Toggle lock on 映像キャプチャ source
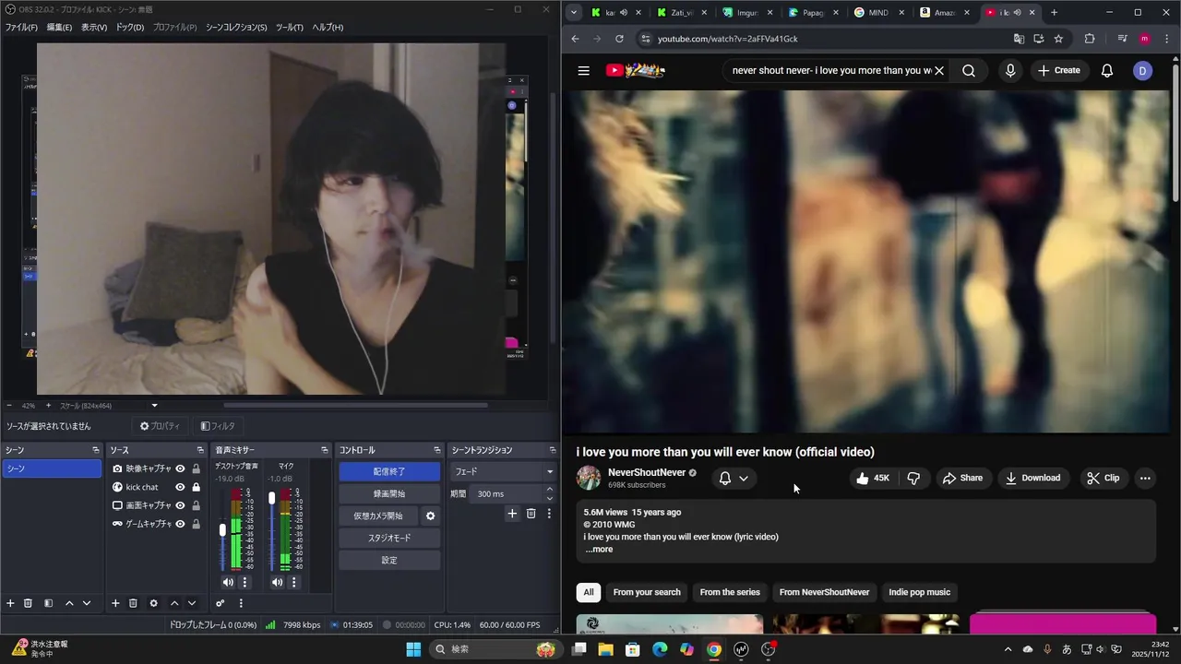Screen dimensions: 1181x664 tap(196, 468)
